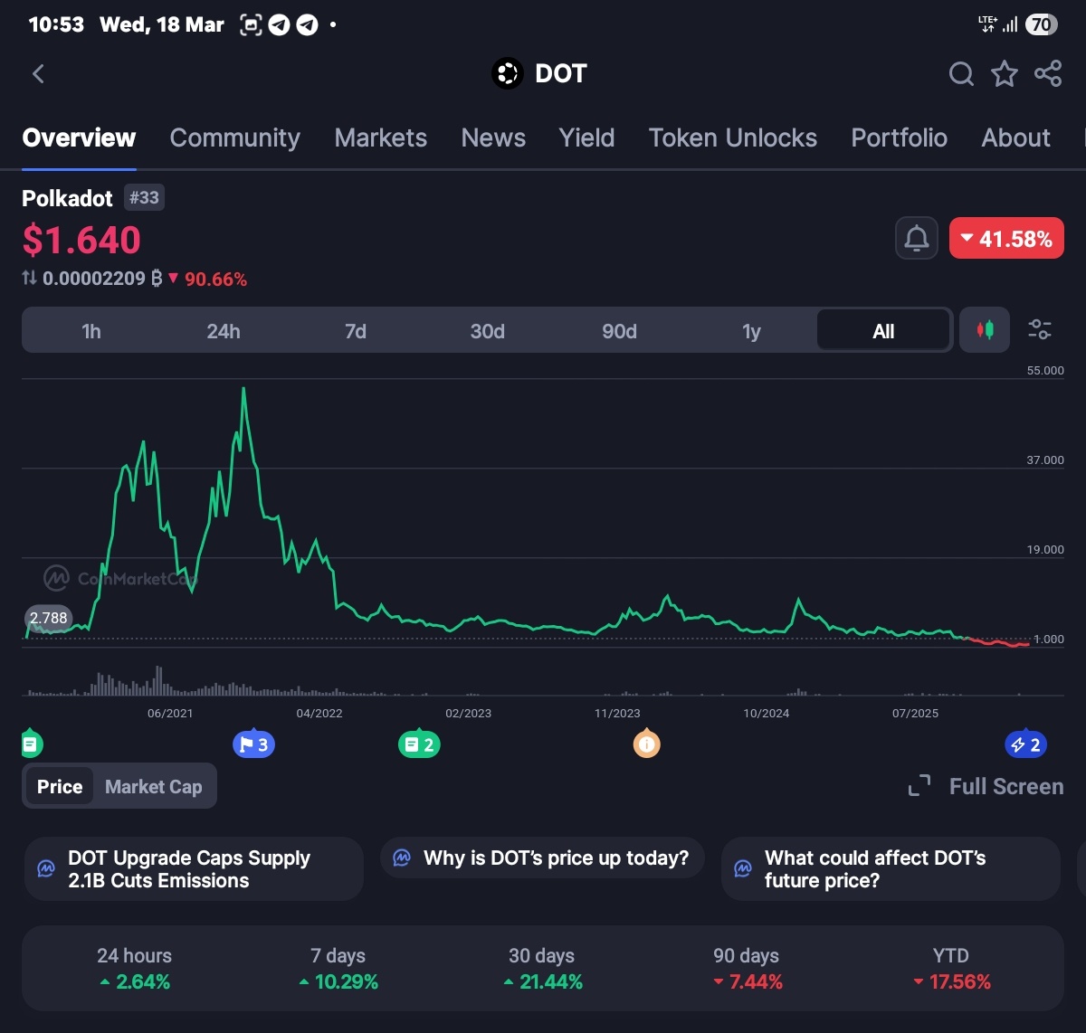
Task: Tap the 06/2021 date axis label
Action: [170, 714]
